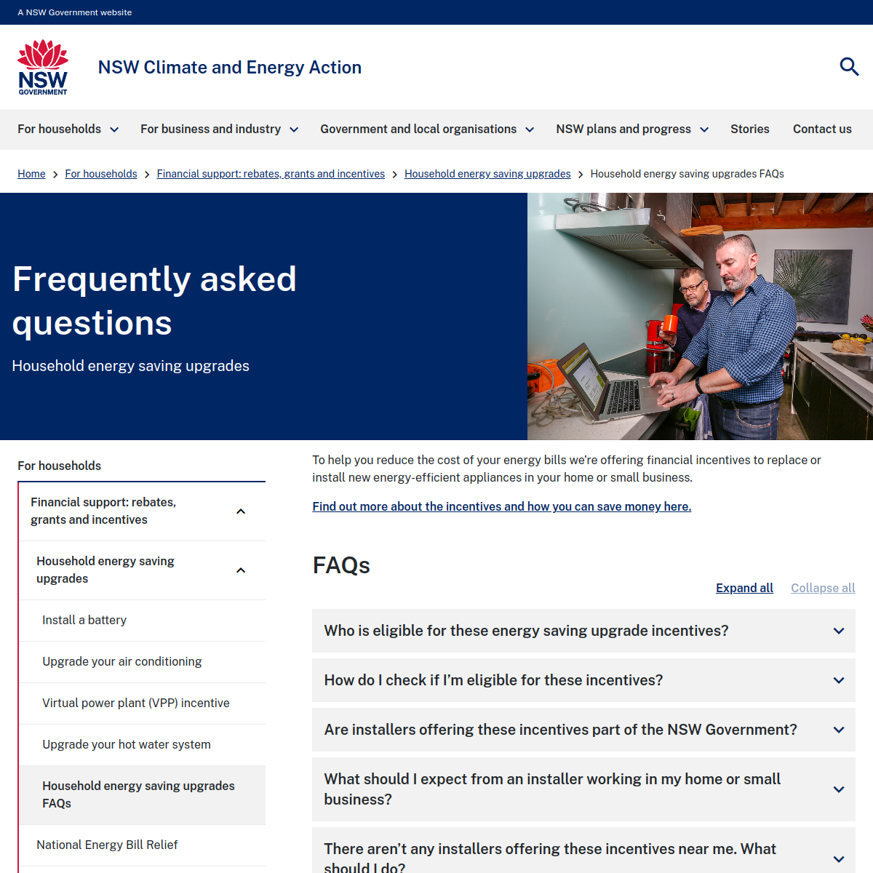
Task: Click the chevron beside 'NSW plans and progress'
Action: click(703, 129)
